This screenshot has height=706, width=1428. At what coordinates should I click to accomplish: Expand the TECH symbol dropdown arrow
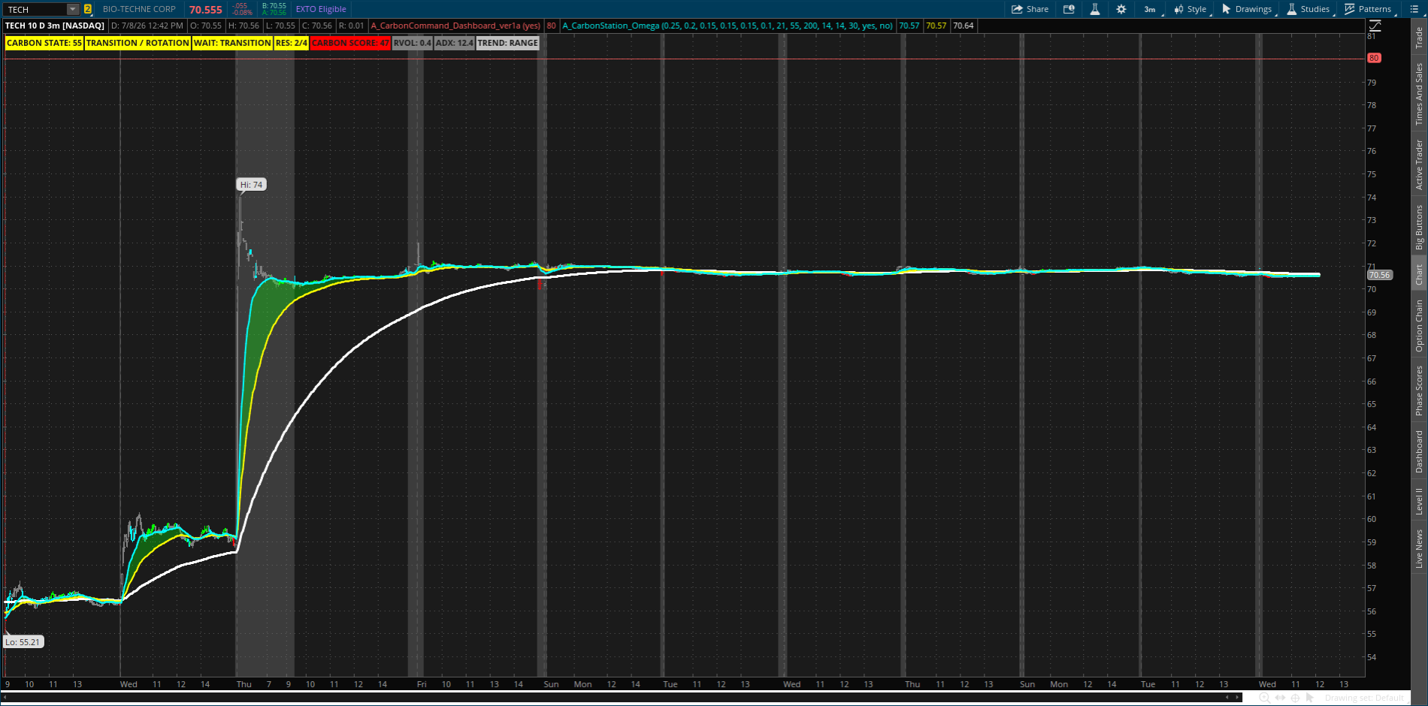coord(72,9)
